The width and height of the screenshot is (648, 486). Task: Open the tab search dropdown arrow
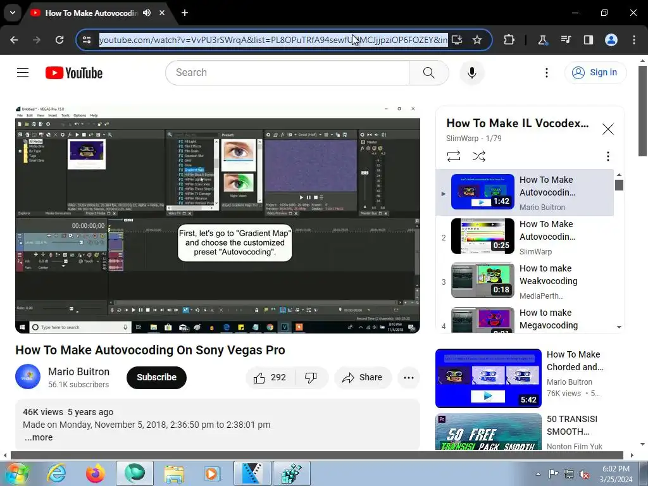[x=13, y=13]
